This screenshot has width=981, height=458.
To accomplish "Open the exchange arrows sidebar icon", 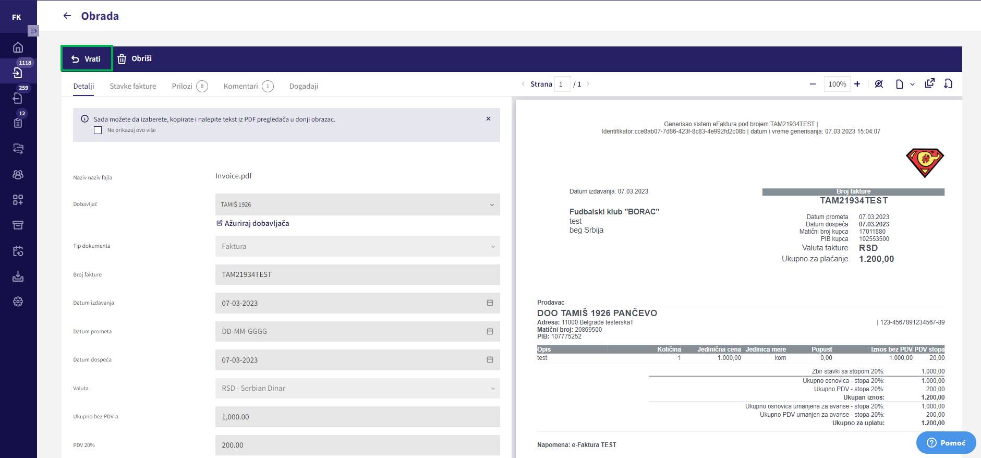I will 18,149.
